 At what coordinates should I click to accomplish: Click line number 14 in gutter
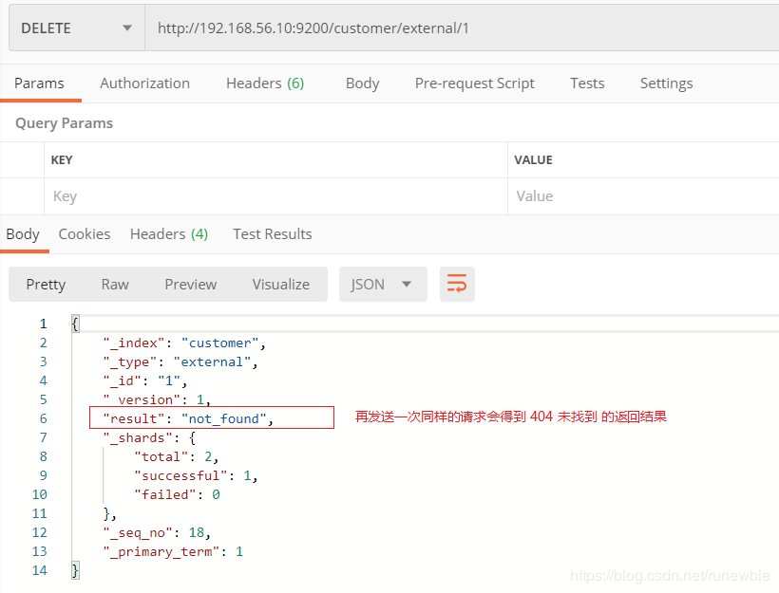click(x=40, y=570)
